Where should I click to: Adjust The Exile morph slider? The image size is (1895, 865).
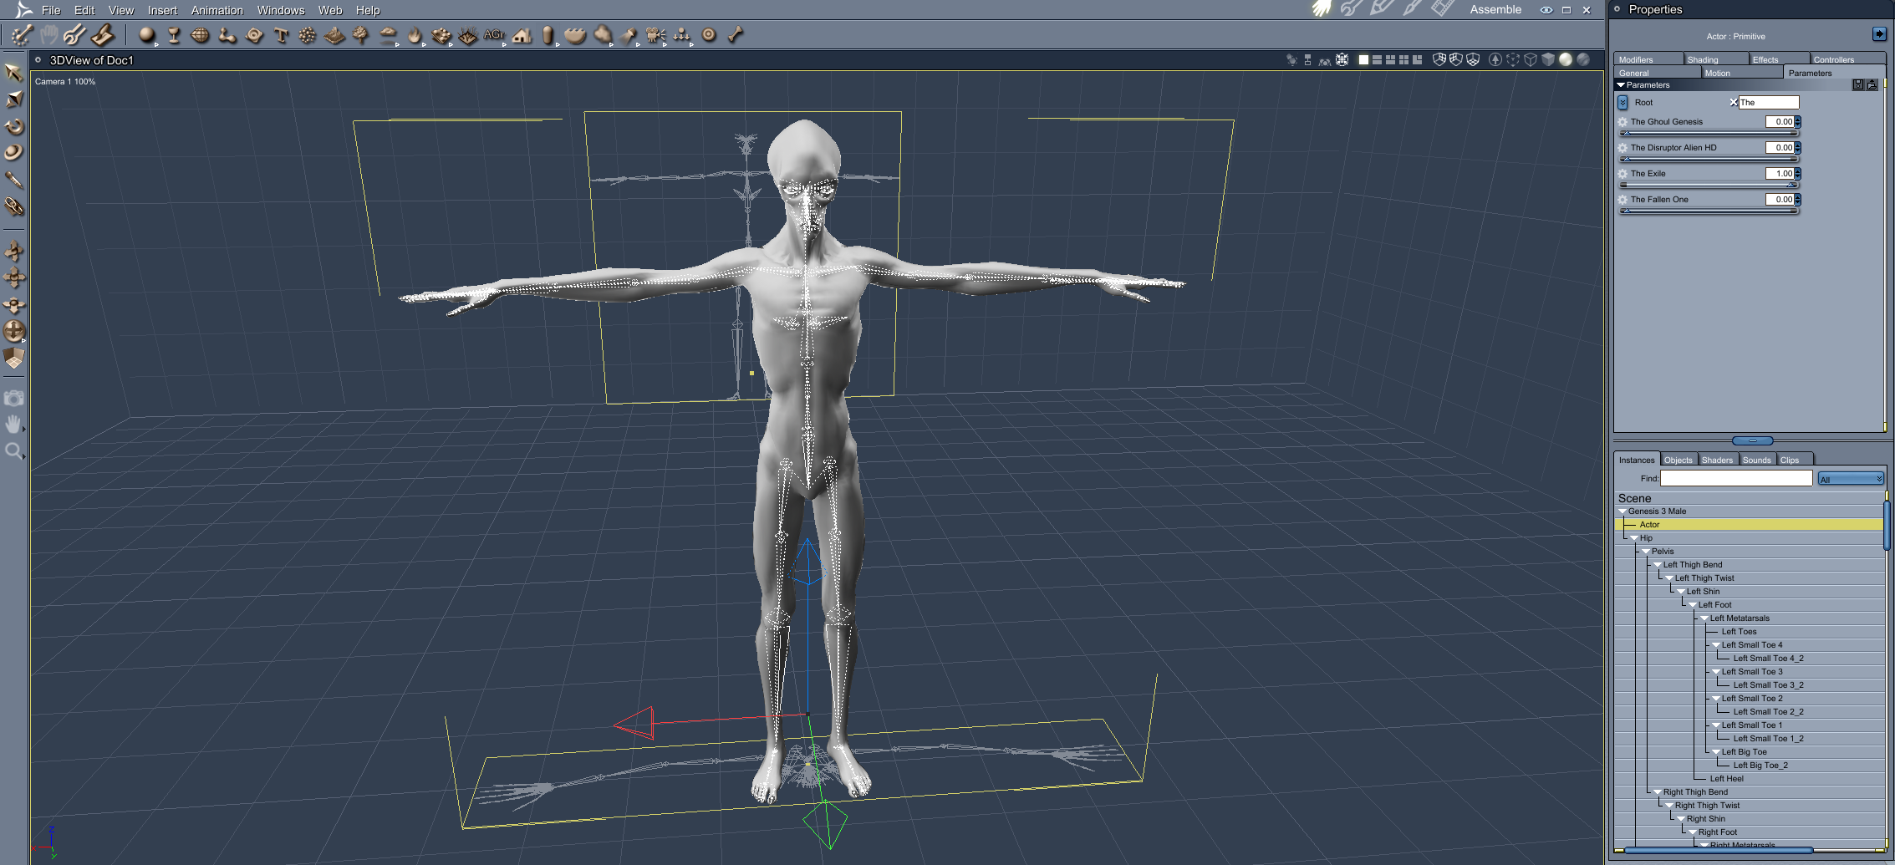click(x=1709, y=185)
